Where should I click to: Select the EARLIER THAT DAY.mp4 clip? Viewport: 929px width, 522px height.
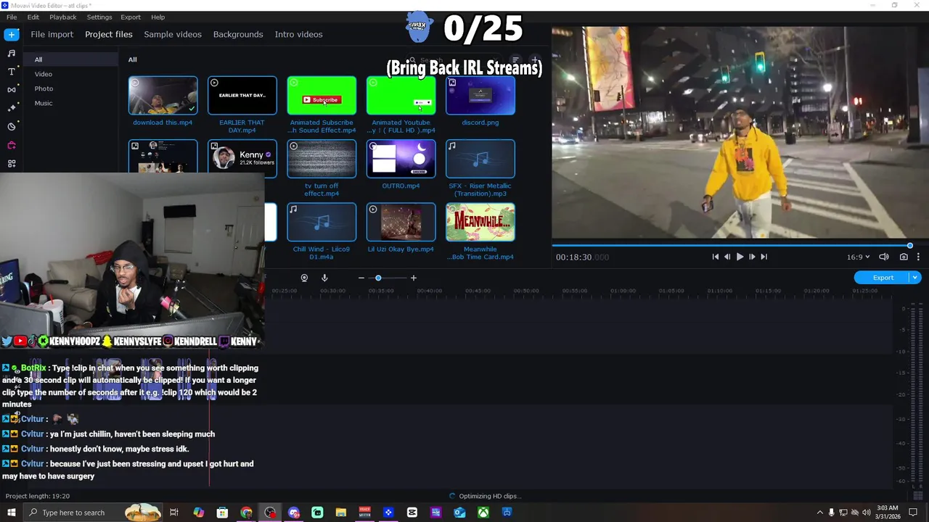242,95
